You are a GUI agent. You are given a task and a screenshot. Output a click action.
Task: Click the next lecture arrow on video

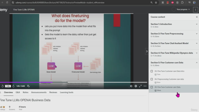pyautogui.click(x=147, y=51)
